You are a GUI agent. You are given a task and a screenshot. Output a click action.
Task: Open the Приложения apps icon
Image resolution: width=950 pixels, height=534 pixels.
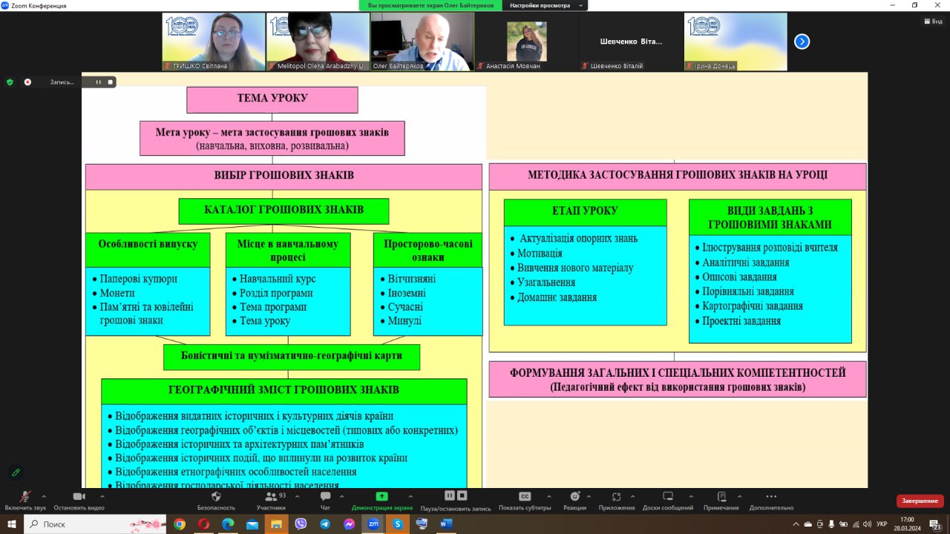pyautogui.click(x=616, y=497)
